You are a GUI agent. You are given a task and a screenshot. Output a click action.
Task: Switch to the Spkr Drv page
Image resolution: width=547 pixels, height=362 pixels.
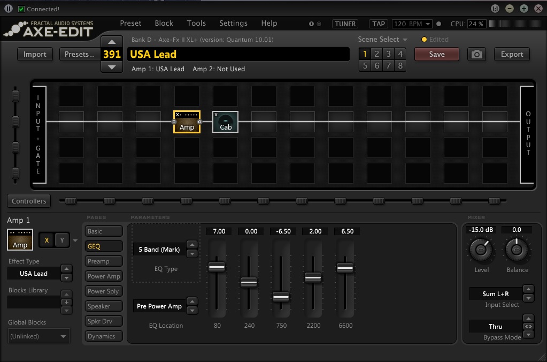(x=104, y=321)
